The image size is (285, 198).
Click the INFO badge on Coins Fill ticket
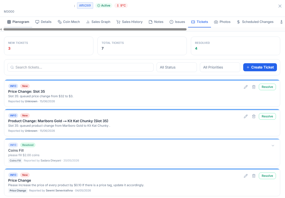(x=13, y=145)
